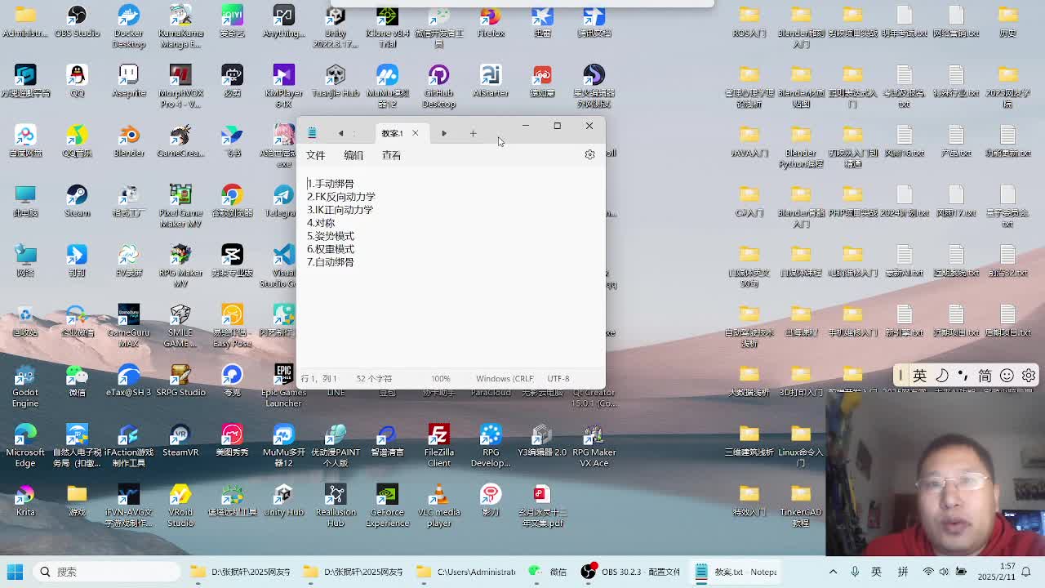Viewport: 1045px width, 588px height.
Task: Open the Windows Start menu
Action: [x=15, y=572]
